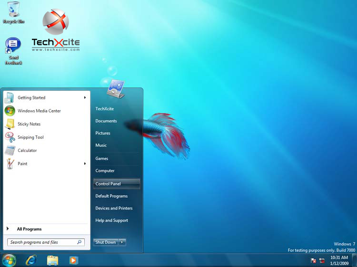The width and height of the screenshot is (357, 267).
Task: Click the magnifier icon in search box
Action: pos(79,242)
